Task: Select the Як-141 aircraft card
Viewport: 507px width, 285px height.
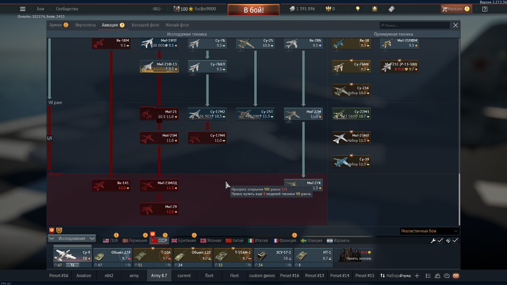Action: pyautogui.click(x=111, y=185)
